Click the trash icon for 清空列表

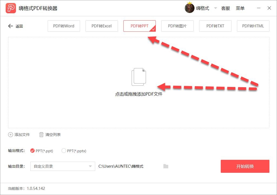(x=41, y=135)
